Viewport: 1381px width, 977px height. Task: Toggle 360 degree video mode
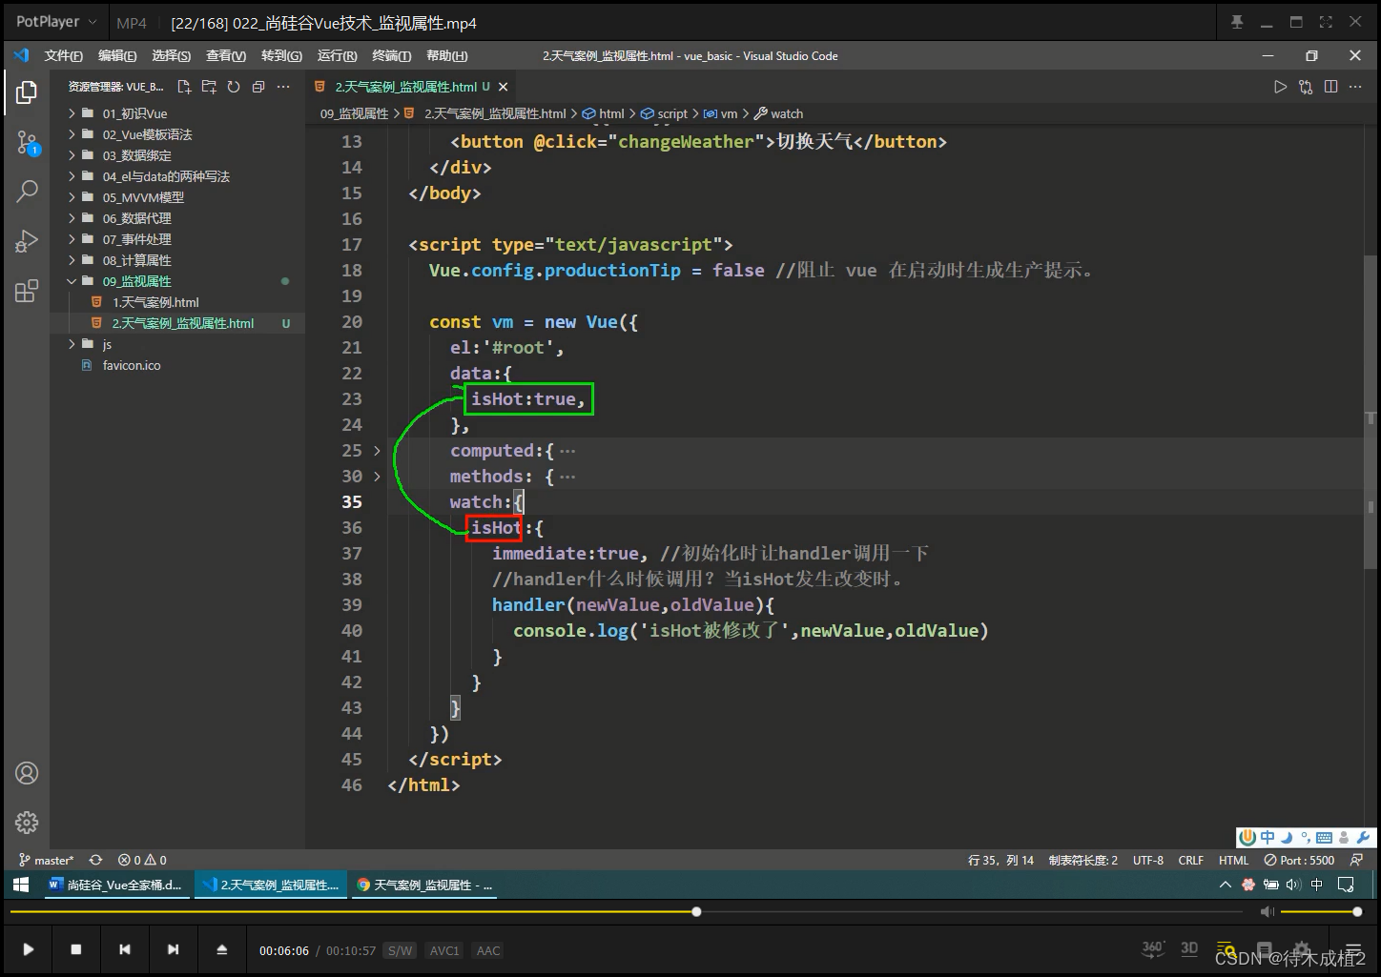[1153, 948]
